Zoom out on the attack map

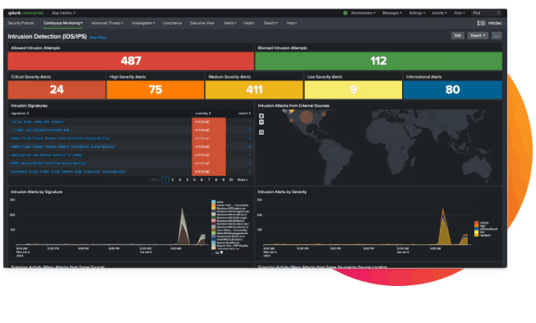(x=261, y=122)
